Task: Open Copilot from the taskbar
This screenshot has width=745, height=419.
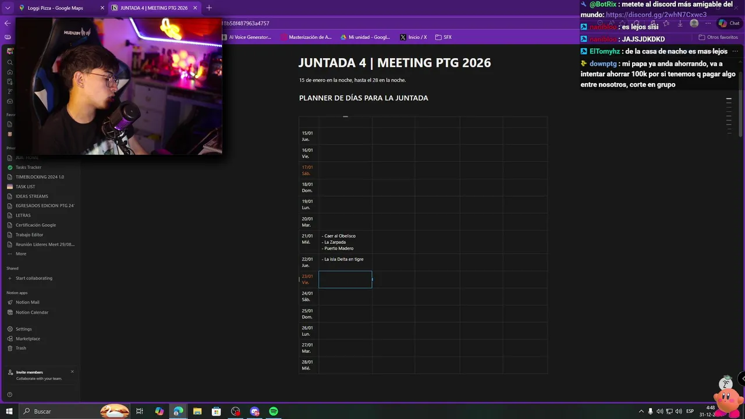Action: [159, 411]
